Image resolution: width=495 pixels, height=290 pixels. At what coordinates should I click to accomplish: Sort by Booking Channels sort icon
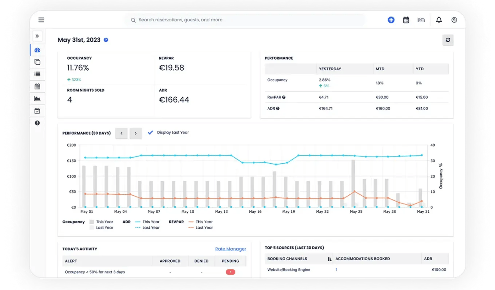pos(329,259)
